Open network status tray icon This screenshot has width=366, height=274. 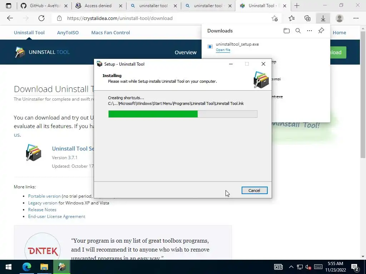point(300,267)
